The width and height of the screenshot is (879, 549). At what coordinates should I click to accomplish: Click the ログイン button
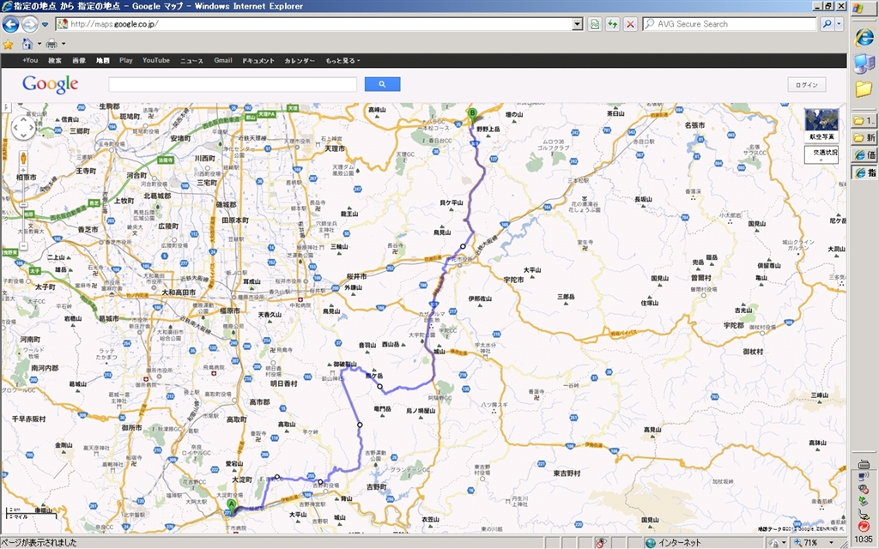(x=807, y=85)
